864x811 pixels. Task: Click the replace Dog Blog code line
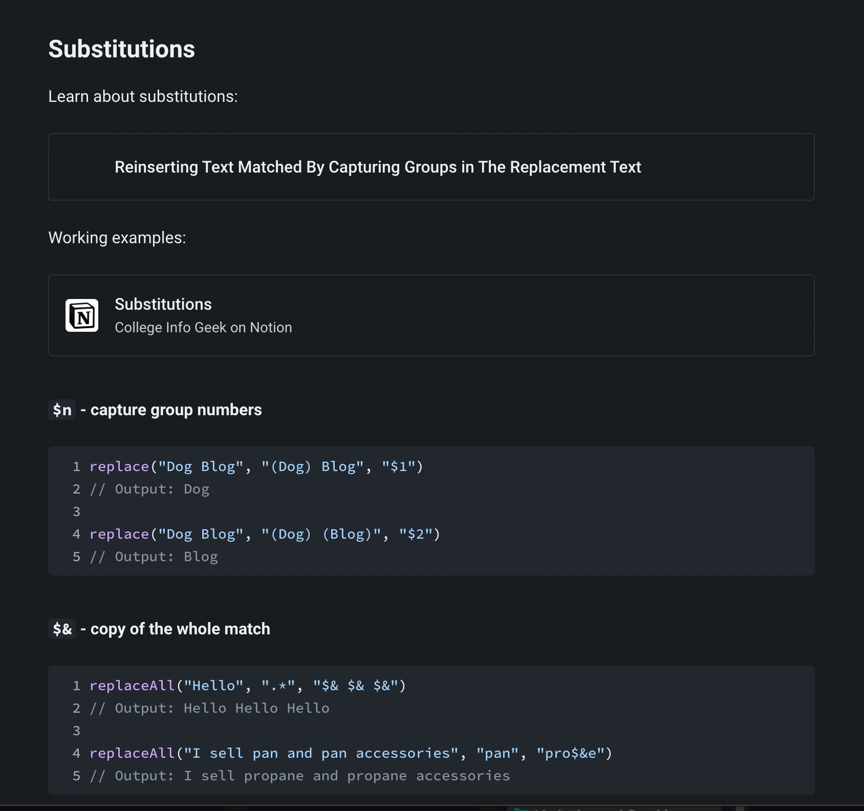click(x=256, y=466)
